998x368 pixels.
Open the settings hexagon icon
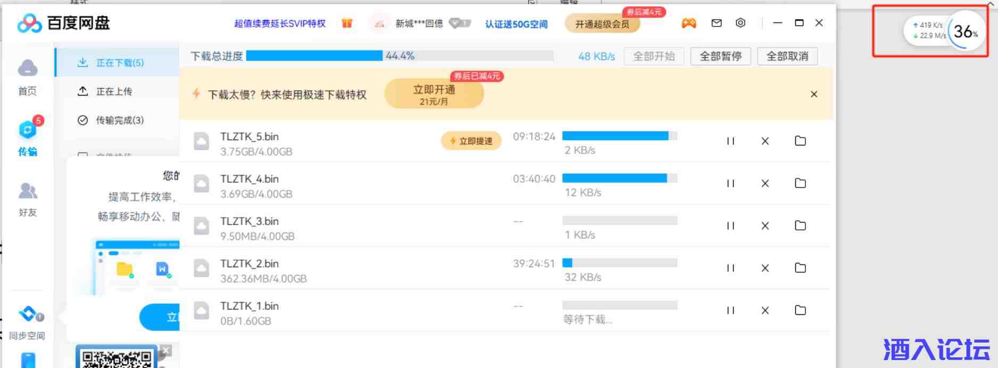741,23
